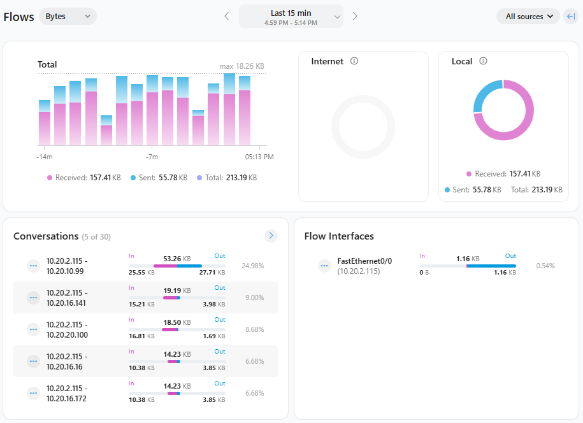583x423 pixels.
Task: Open the full Conversations list arrow
Action: [x=271, y=236]
